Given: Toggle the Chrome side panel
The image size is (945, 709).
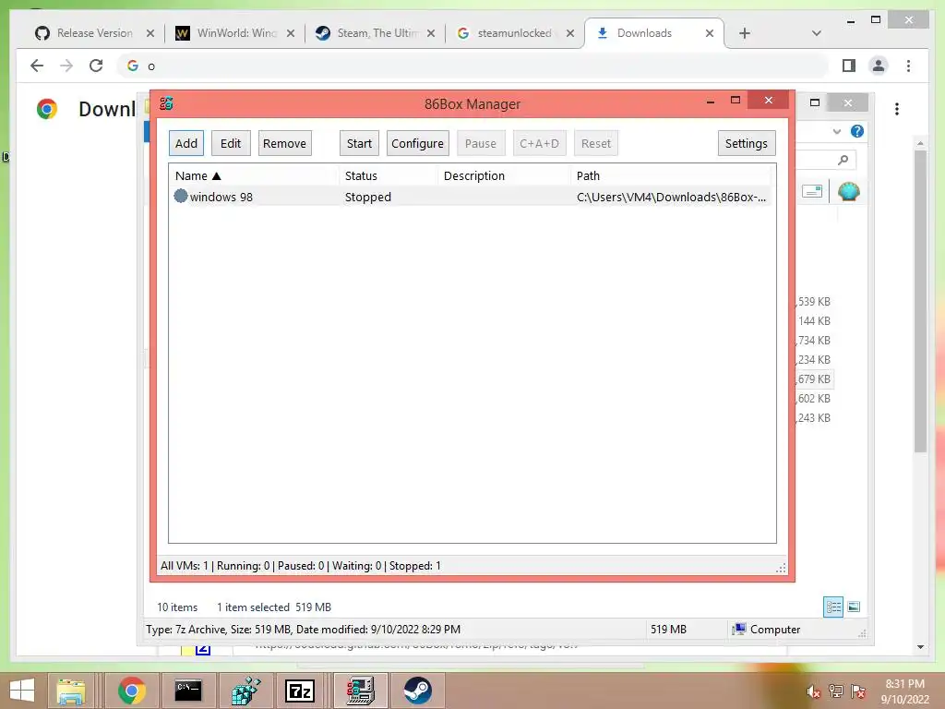Looking at the screenshot, I should coord(849,66).
